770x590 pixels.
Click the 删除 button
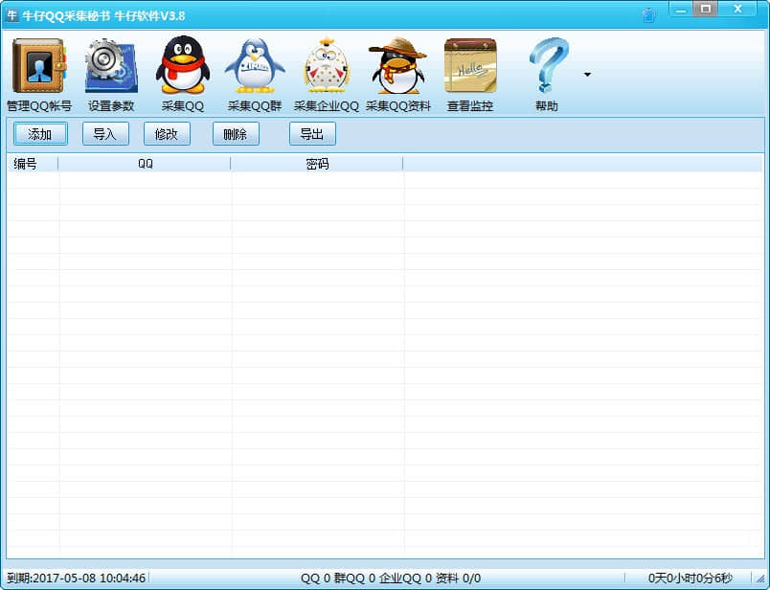(236, 134)
